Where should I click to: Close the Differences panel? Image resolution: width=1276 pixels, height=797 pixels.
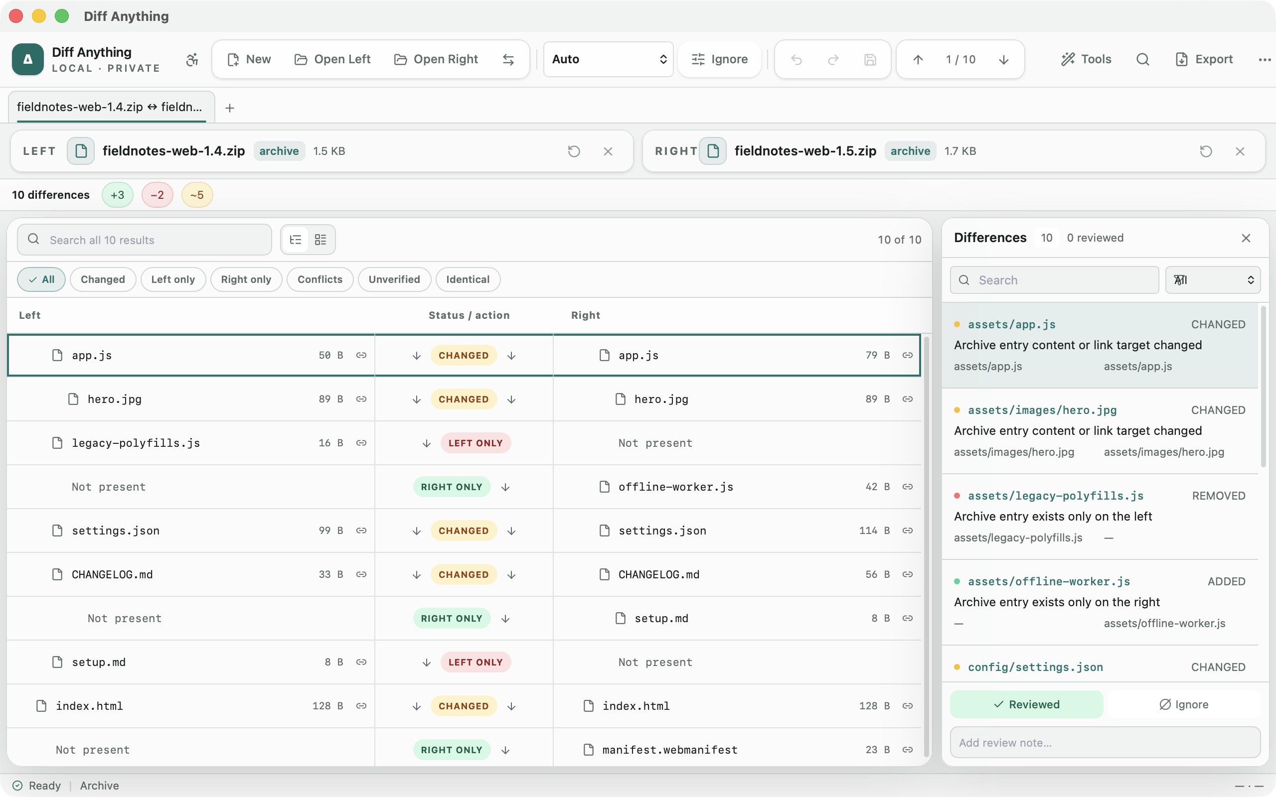(x=1246, y=238)
